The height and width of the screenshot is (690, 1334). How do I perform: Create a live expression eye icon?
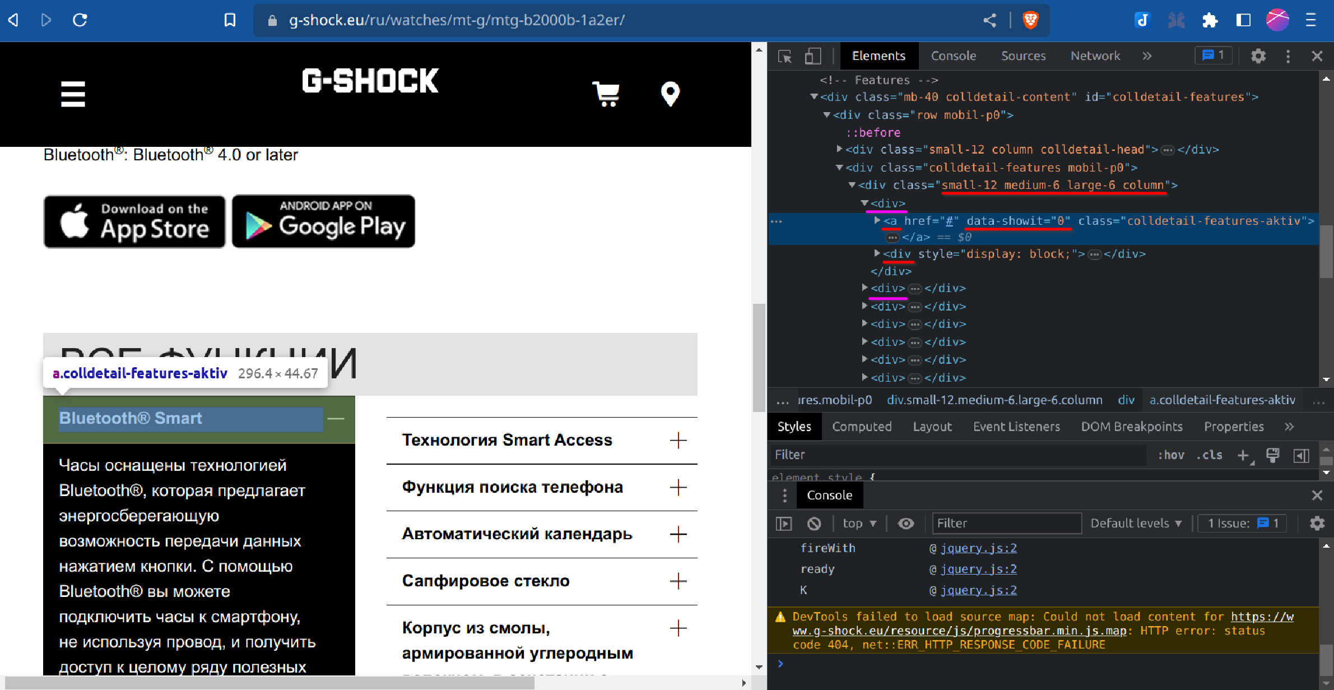coord(906,524)
